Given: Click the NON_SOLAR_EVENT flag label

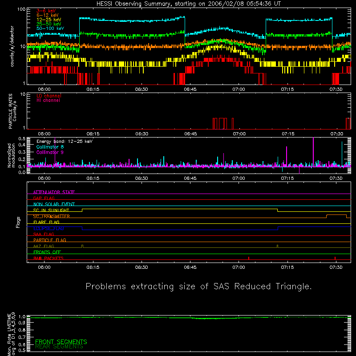Looking at the screenshot, I should [x=54, y=204].
